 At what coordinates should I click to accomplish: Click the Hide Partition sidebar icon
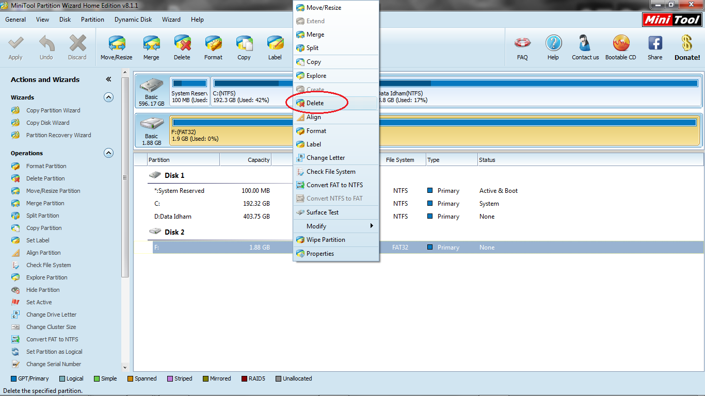point(15,290)
